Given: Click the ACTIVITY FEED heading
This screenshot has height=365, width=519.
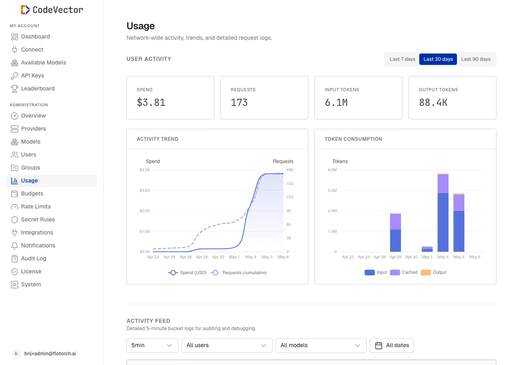Looking at the screenshot, I should click(x=148, y=321).
